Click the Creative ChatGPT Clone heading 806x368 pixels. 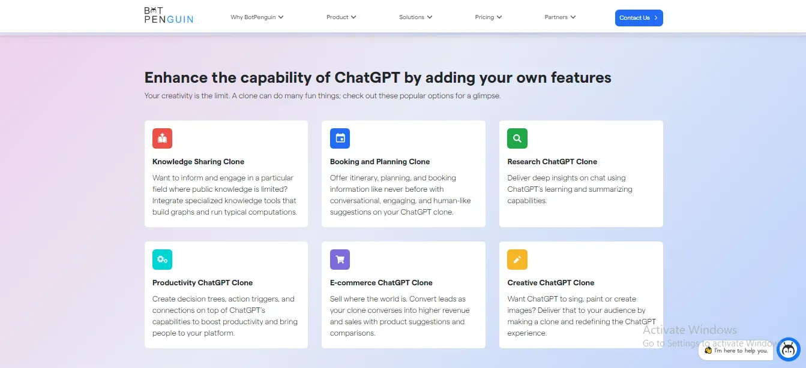(551, 283)
